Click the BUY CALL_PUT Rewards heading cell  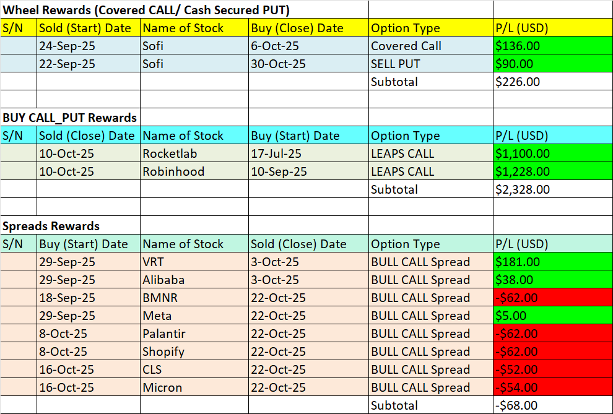click(70, 118)
